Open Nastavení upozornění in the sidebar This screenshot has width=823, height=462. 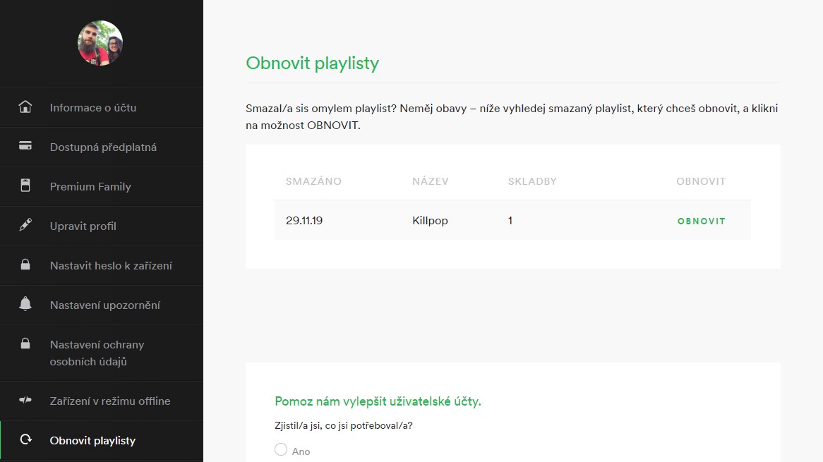coord(102,305)
